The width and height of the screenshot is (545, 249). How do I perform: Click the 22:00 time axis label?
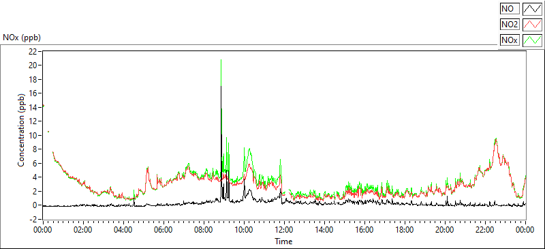click(485, 229)
